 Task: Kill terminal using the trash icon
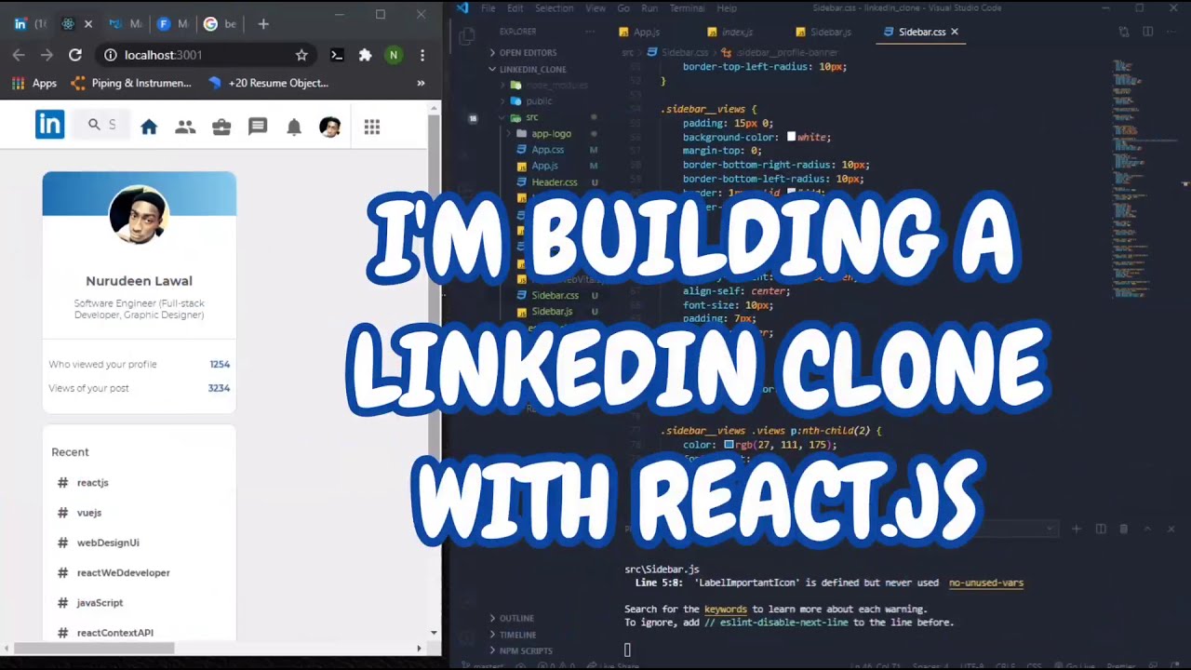1124,529
